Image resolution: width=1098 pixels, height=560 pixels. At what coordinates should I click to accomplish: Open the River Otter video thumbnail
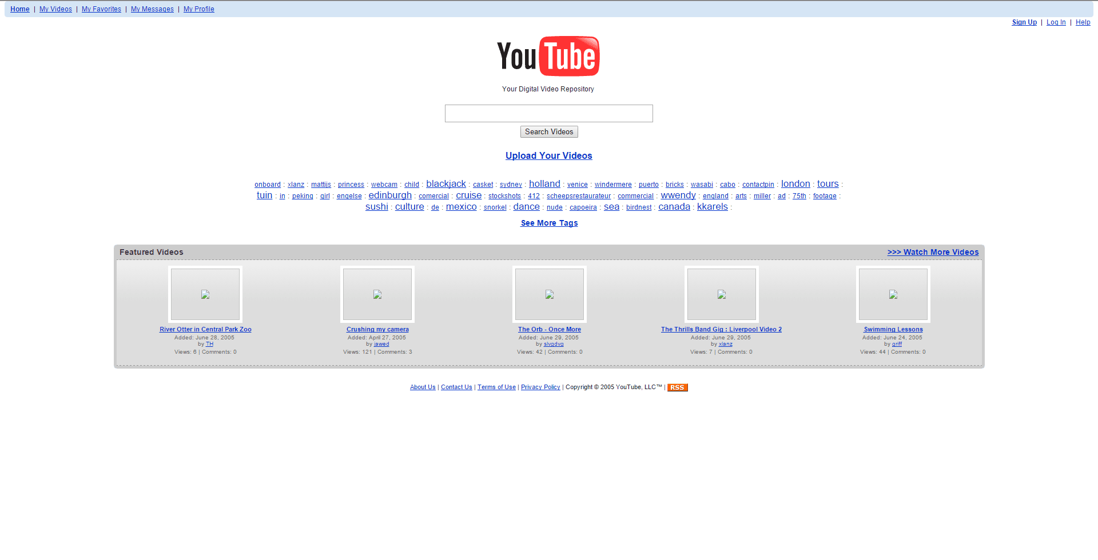click(x=205, y=294)
